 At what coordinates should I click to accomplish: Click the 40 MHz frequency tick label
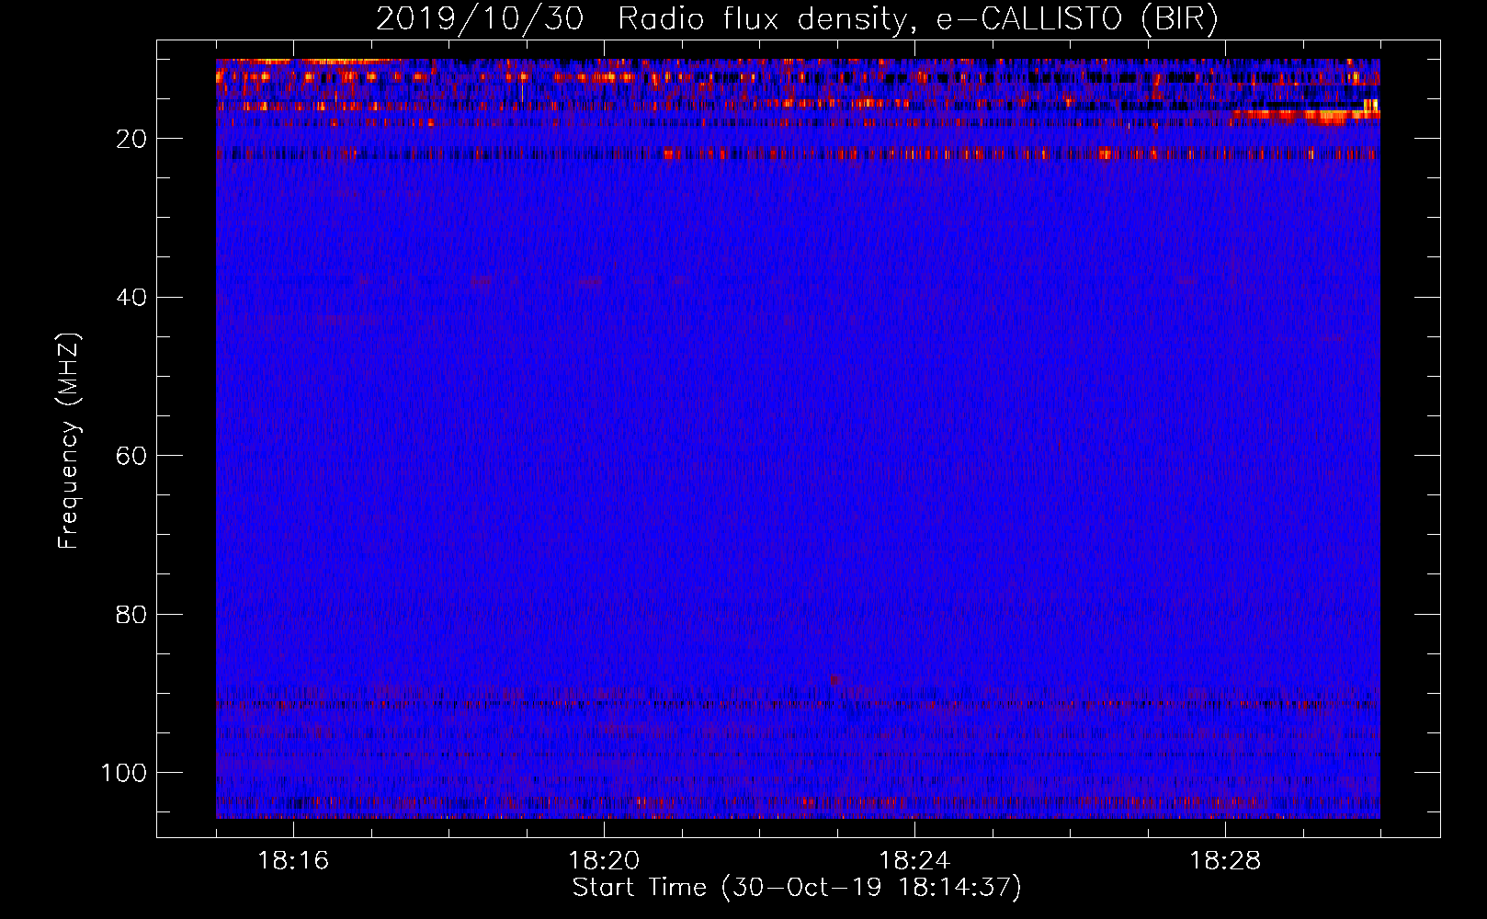pos(131,298)
